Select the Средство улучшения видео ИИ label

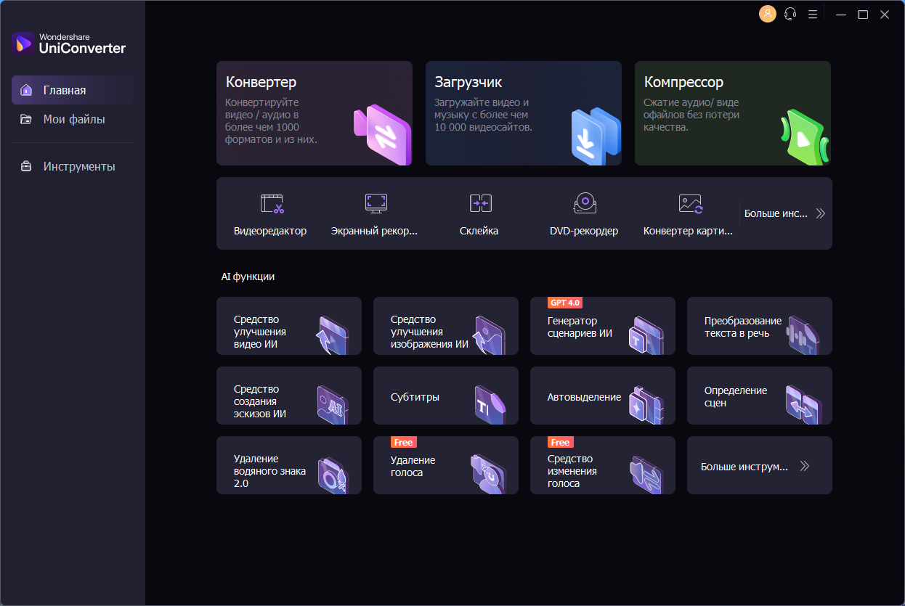[260, 332]
